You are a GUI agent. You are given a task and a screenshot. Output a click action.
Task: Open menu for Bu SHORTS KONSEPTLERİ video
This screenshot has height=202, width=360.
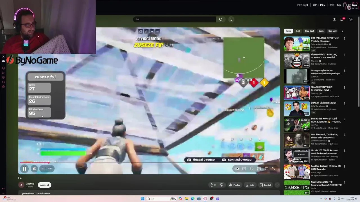(345, 119)
